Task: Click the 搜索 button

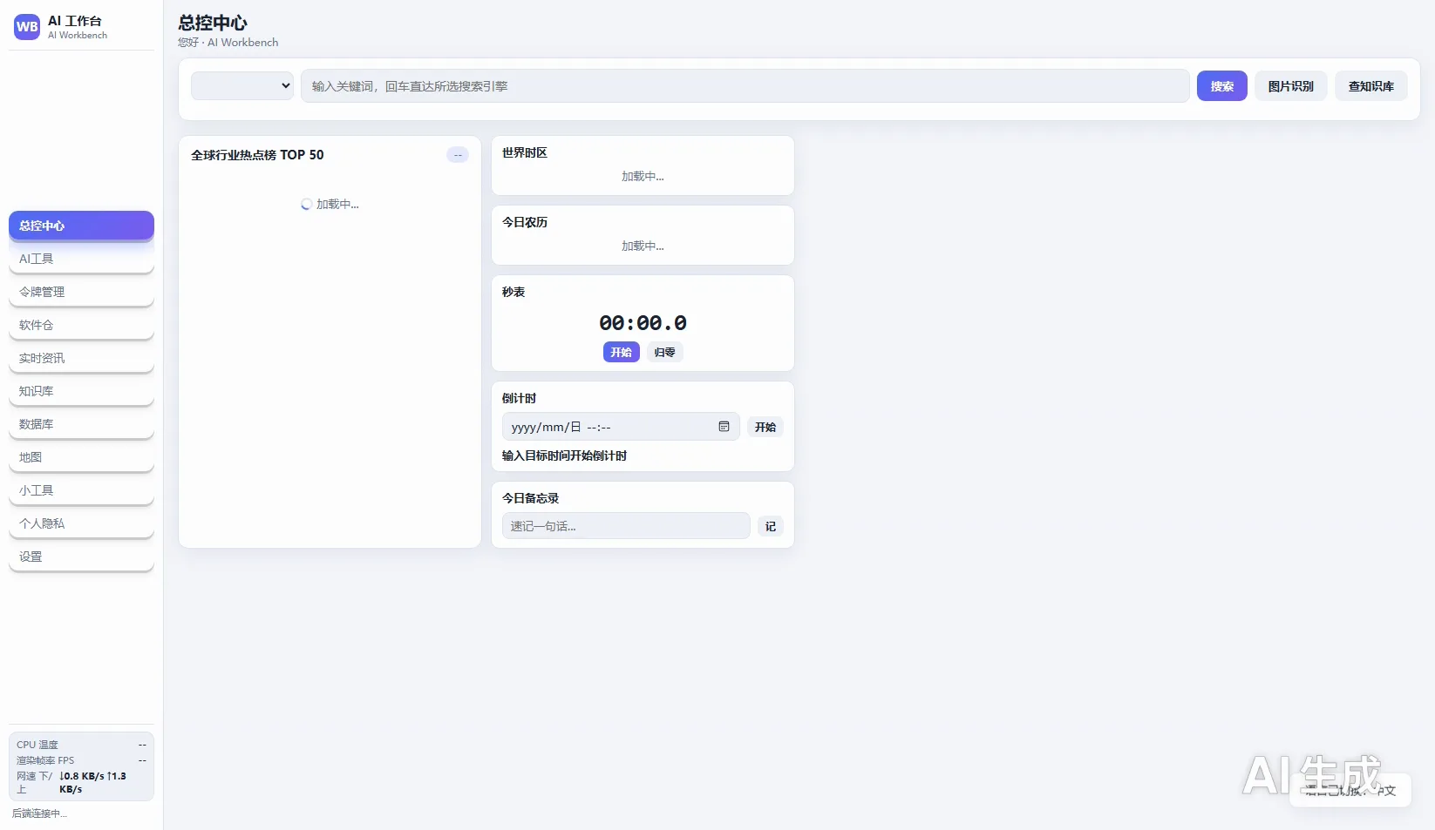Action: 1222,86
